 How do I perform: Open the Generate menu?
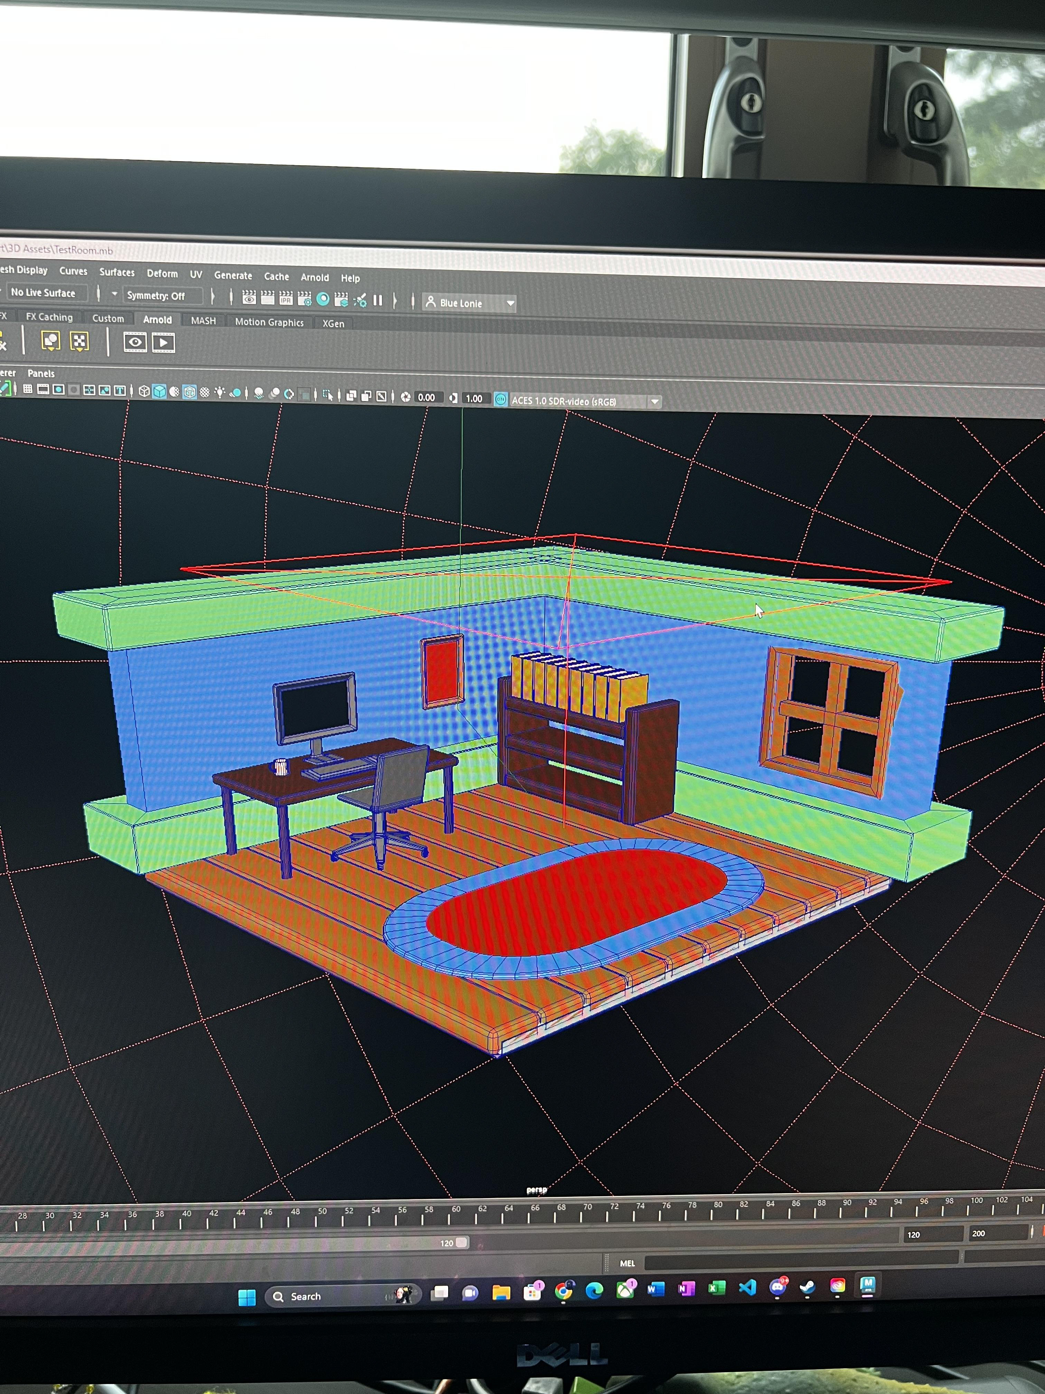(x=233, y=276)
